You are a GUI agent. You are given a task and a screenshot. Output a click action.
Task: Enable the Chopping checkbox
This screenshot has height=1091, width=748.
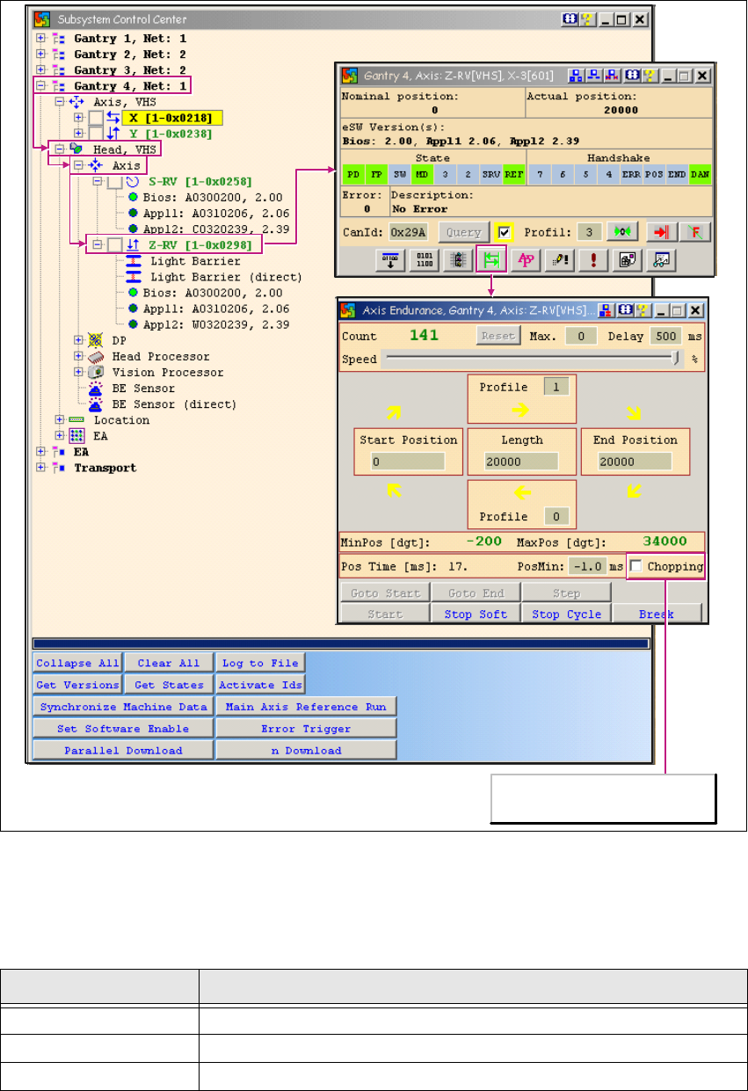(635, 566)
